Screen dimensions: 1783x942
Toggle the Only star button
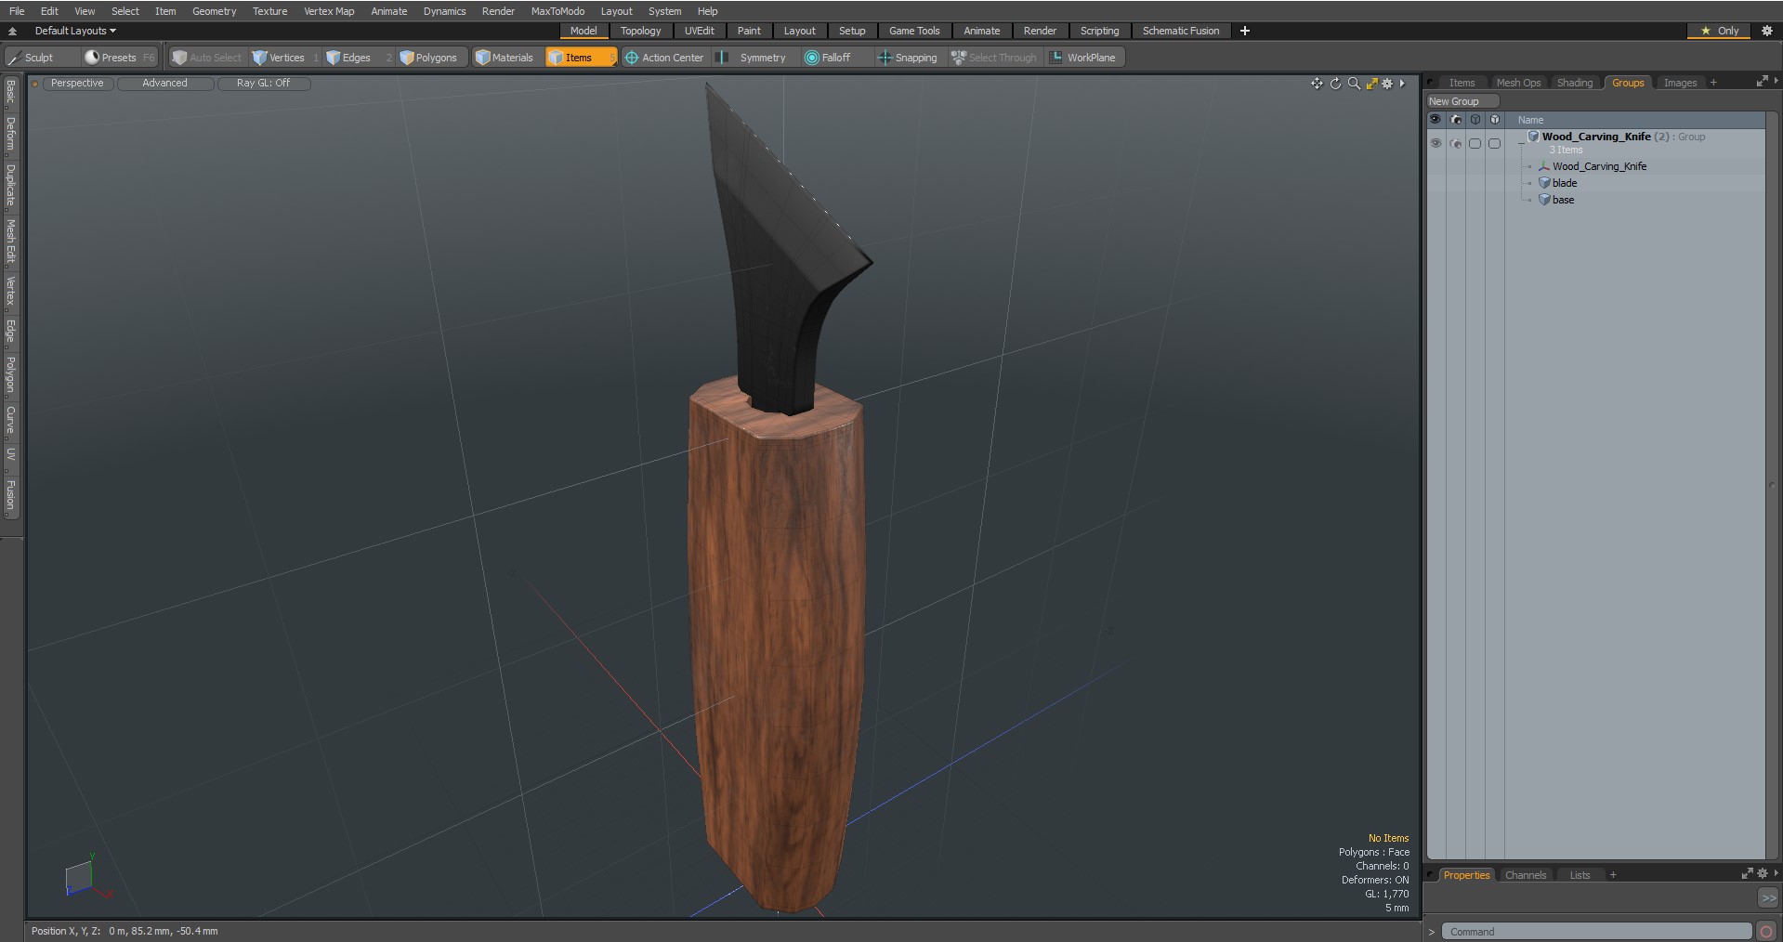click(x=1719, y=31)
